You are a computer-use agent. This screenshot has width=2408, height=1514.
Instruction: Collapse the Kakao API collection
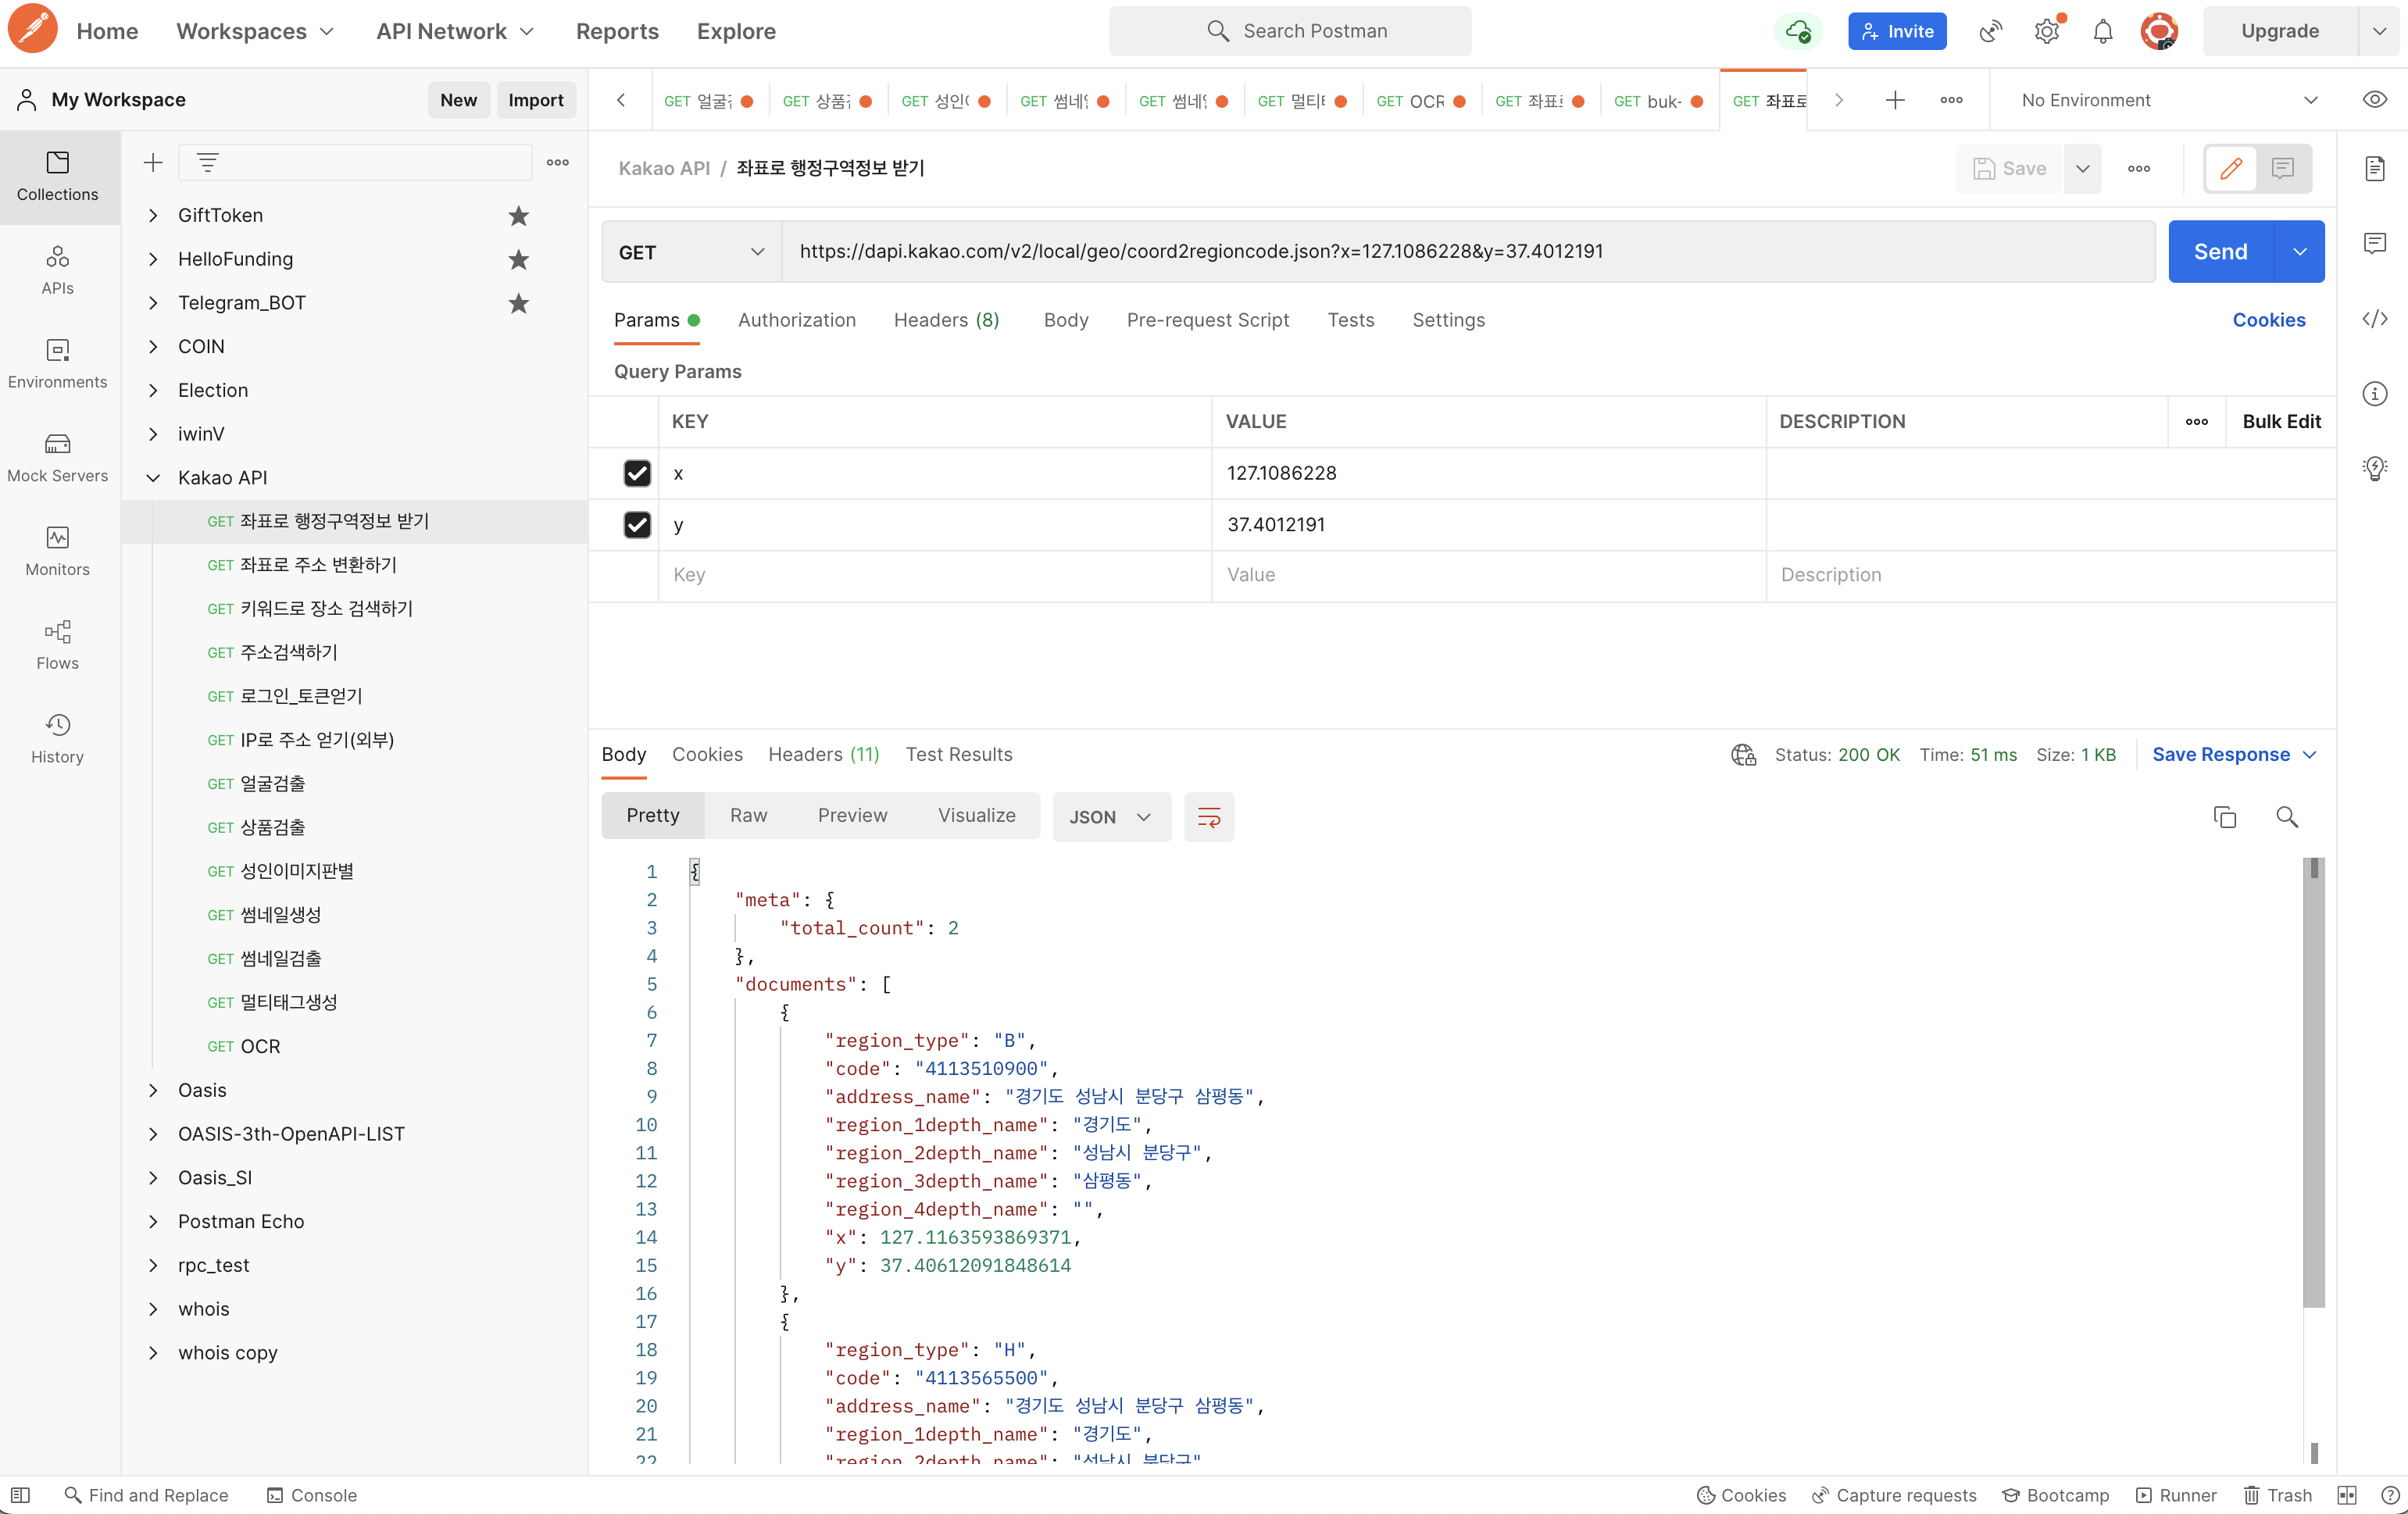pyautogui.click(x=153, y=478)
